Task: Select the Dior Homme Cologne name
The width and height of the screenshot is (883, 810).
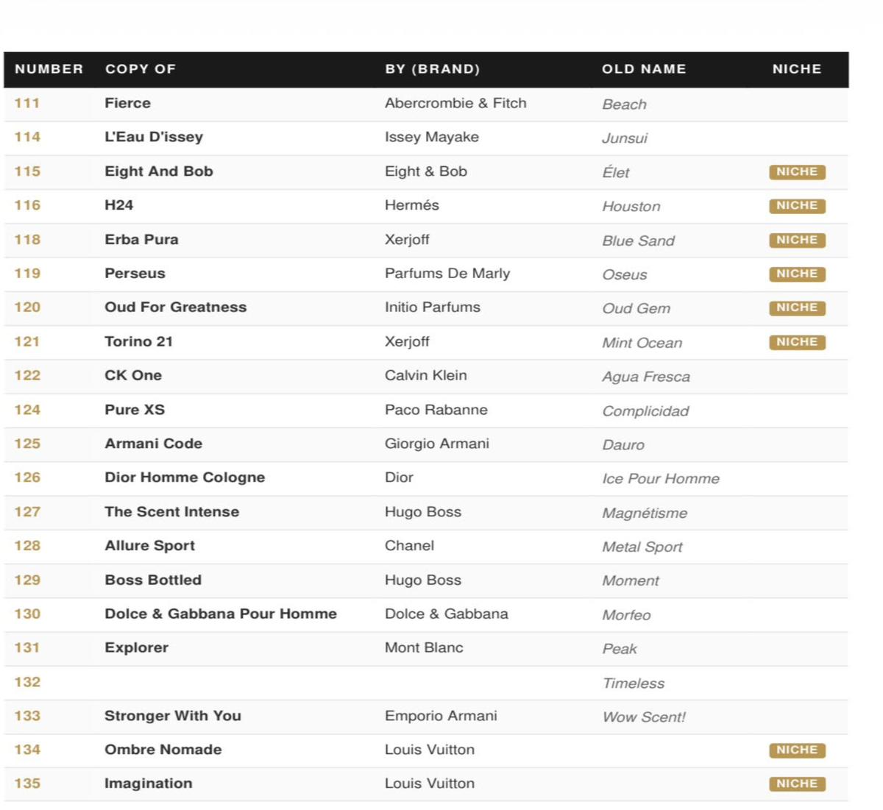Action: (185, 477)
